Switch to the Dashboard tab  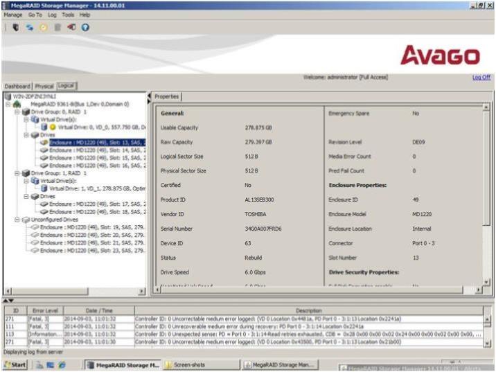[x=17, y=86]
